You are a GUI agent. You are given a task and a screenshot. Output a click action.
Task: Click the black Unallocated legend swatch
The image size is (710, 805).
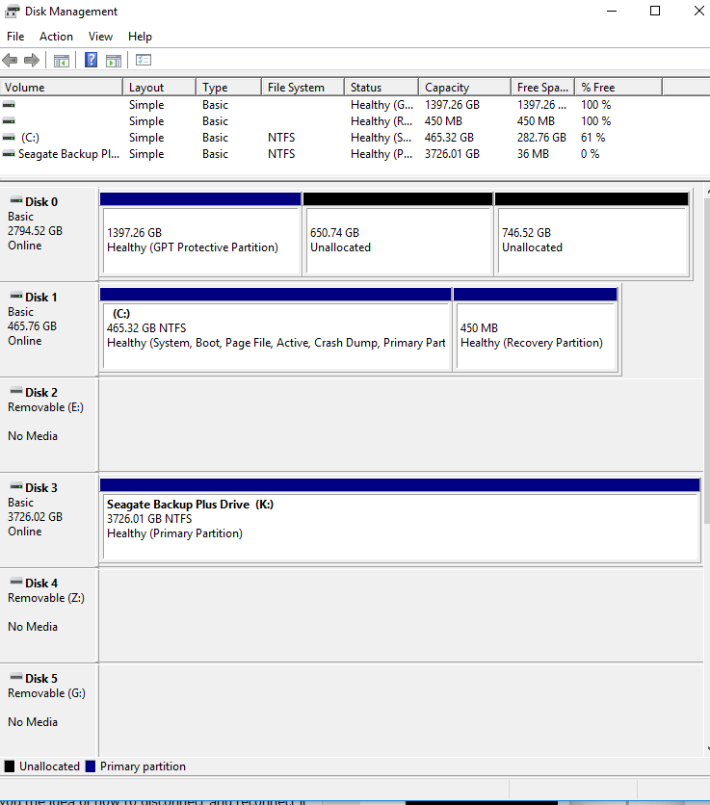(10, 766)
